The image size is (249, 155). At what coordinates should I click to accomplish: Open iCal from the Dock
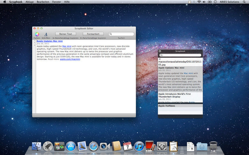click(128, 146)
